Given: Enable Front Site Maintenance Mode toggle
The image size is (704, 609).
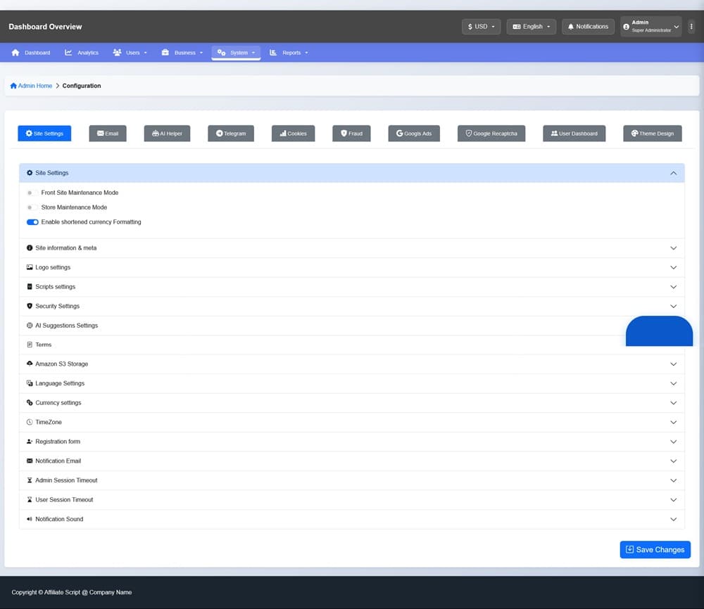Looking at the screenshot, I should 32,193.
